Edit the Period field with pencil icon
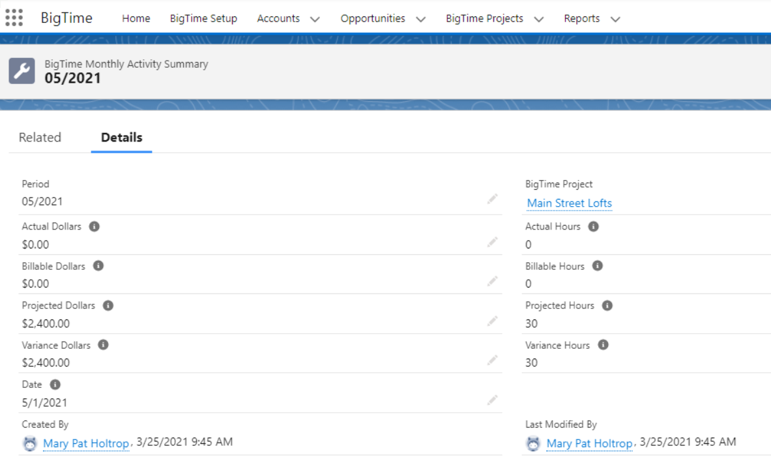The width and height of the screenshot is (771, 474). 492,199
